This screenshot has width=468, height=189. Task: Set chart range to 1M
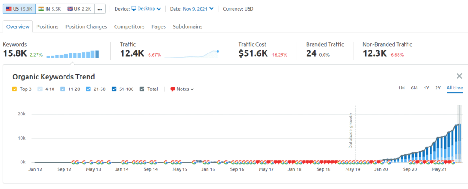pos(401,88)
